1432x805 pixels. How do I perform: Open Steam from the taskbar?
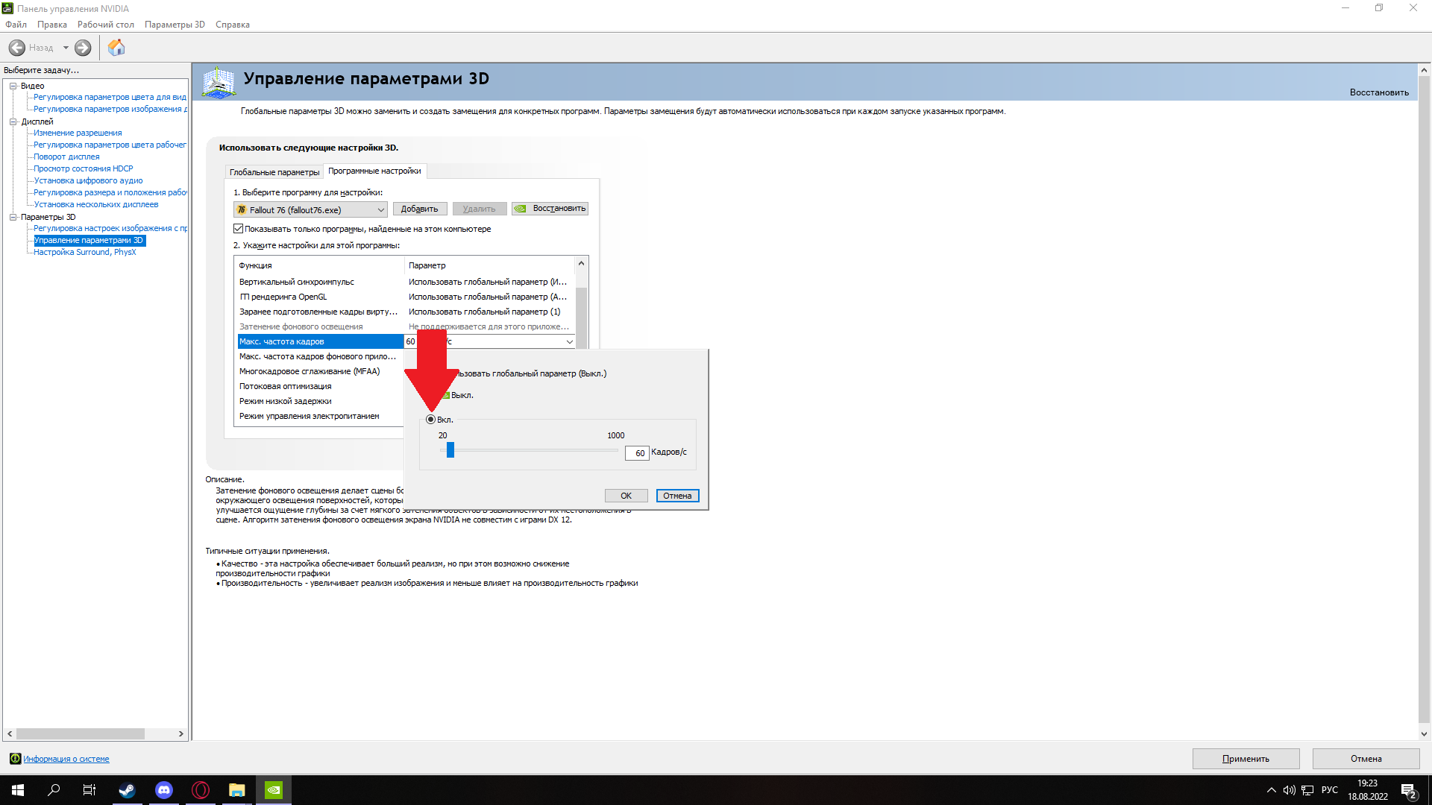coord(127,790)
